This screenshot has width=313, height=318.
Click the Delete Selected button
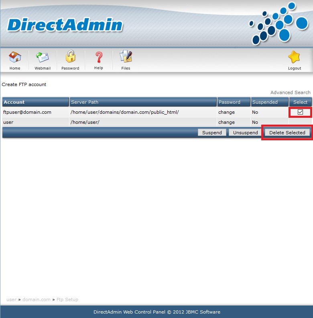pyautogui.click(x=287, y=133)
